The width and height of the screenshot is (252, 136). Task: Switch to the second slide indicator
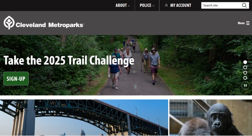coord(245,68)
